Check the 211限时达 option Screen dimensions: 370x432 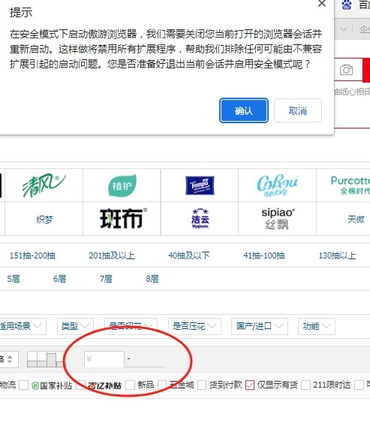305,385
